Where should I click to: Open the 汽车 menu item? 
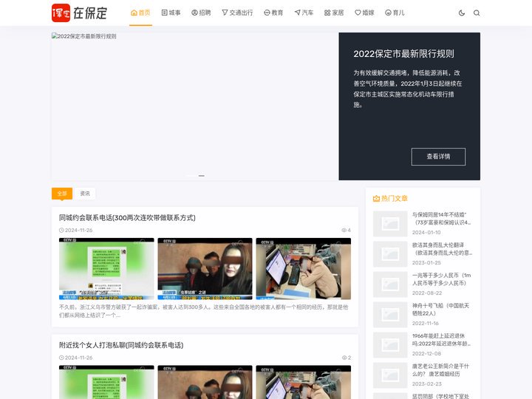[x=304, y=13]
